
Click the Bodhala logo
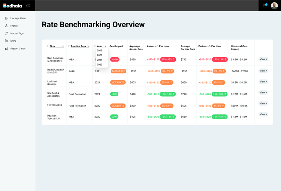(x=12, y=6)
